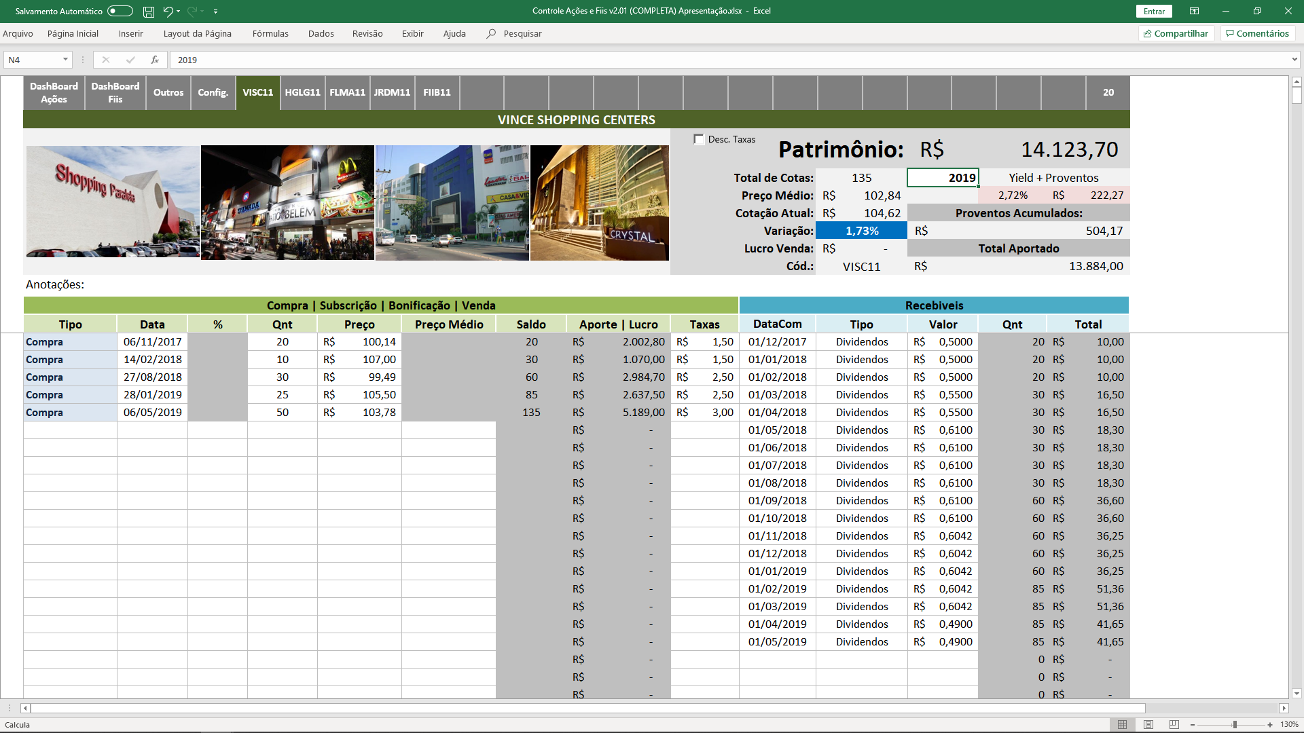Image resolution: width=1304 pixels, height=733 pixels.
Task: Click the Save icon in title bar
Action: tap(148, 12)
